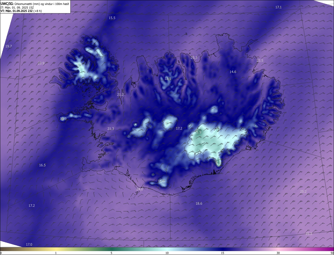Click the 23.5 value label
334x255 pixels.
coord(260,60)
